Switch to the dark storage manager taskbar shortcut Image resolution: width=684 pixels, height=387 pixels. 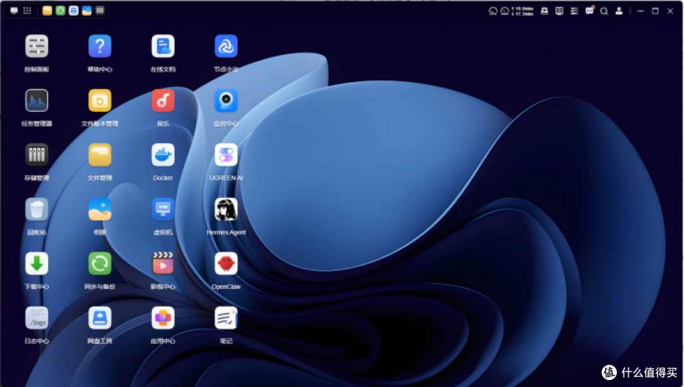click(x=100, y=11)
